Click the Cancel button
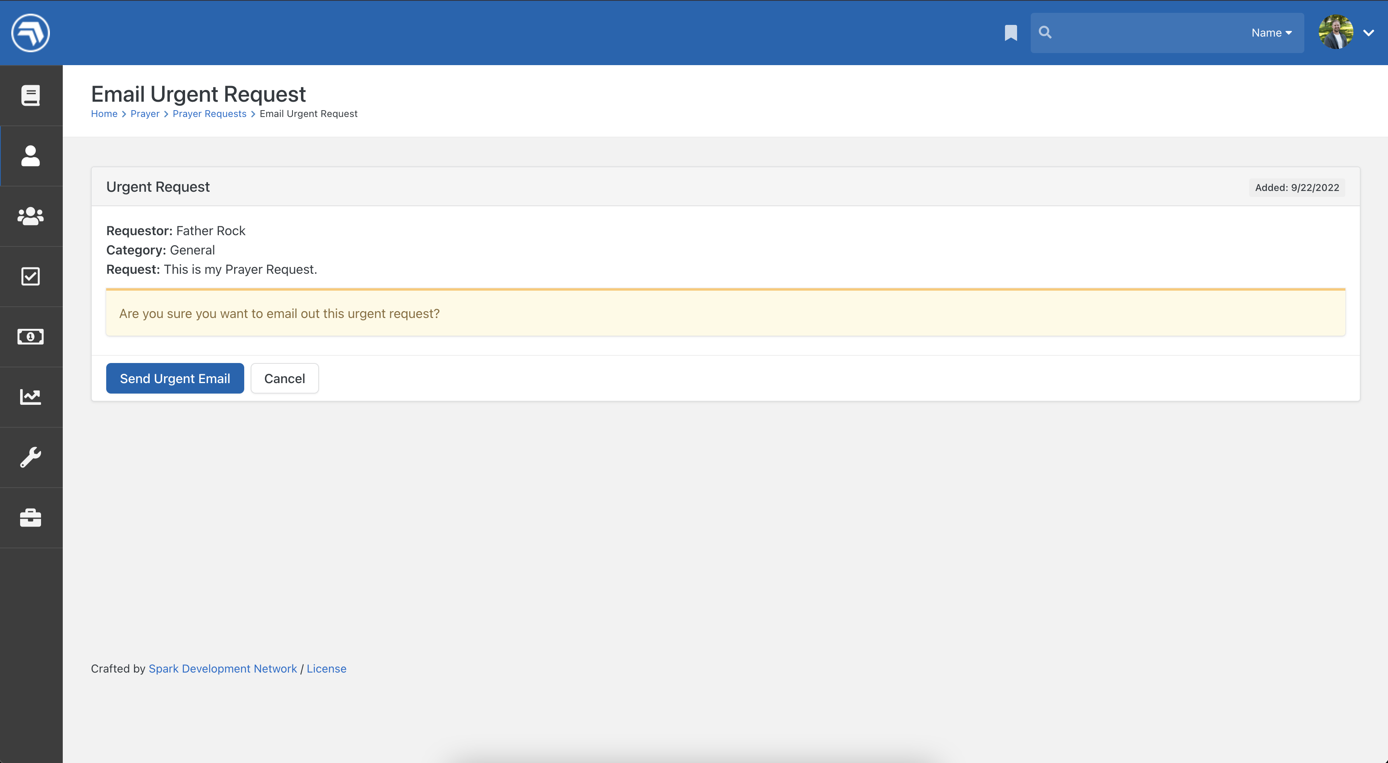1388x763 pixels. tap(284, 378)
